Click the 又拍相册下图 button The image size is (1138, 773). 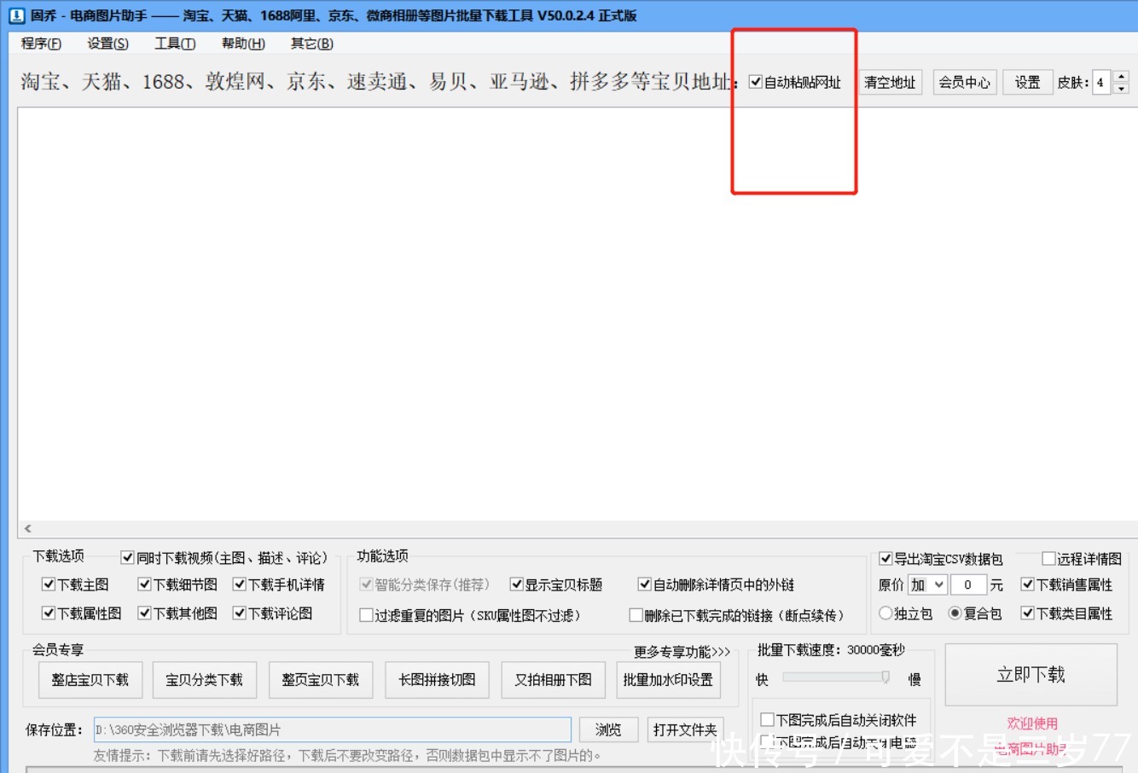coord(553,680)
